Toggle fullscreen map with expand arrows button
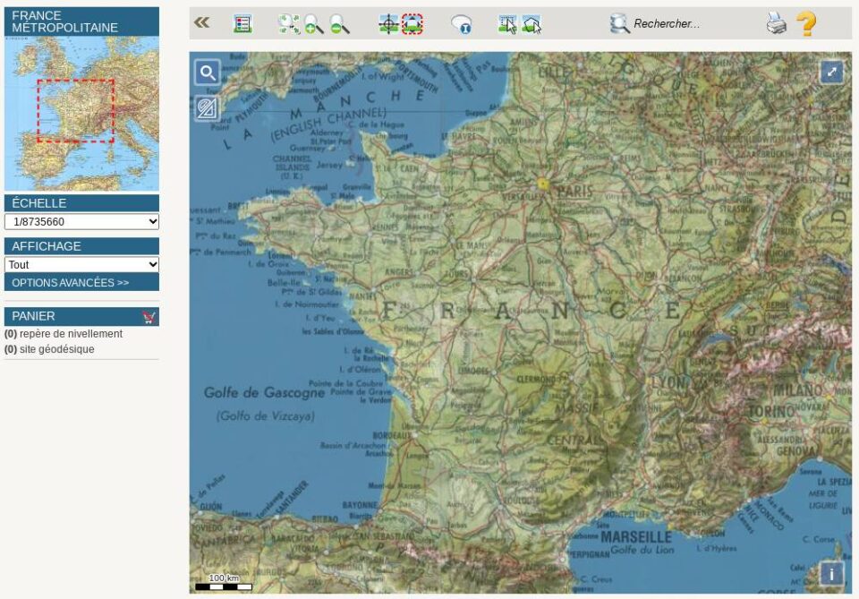Screen dimensions: 859x599 pos(831,72)
